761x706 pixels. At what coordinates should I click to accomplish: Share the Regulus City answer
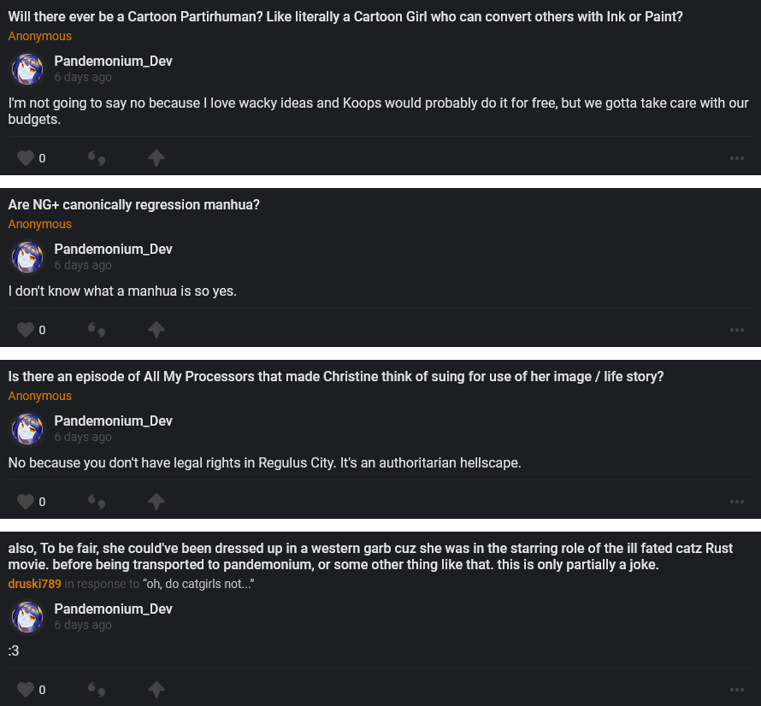[156, 502]
